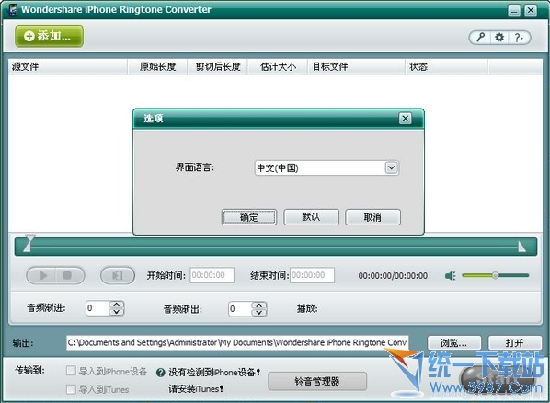Screen dimensions: 550x403
Task: Click the 估计大小 column header
Action: click(x=278, y=66)
